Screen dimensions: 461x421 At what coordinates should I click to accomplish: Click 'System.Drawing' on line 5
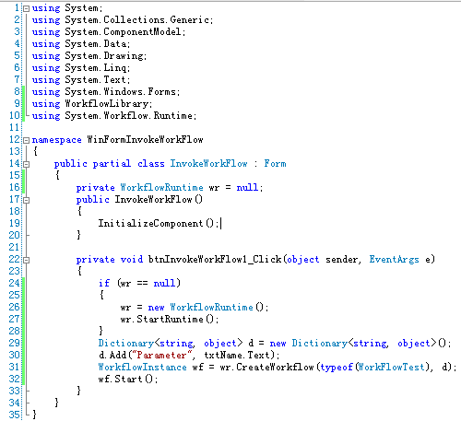point(104,56)
